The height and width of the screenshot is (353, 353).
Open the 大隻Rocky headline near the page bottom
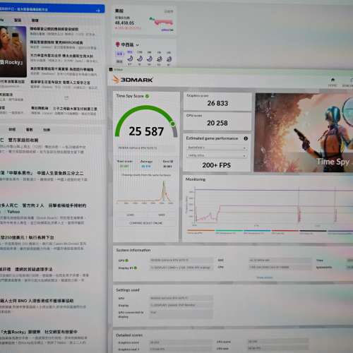[x=39, y=332]
